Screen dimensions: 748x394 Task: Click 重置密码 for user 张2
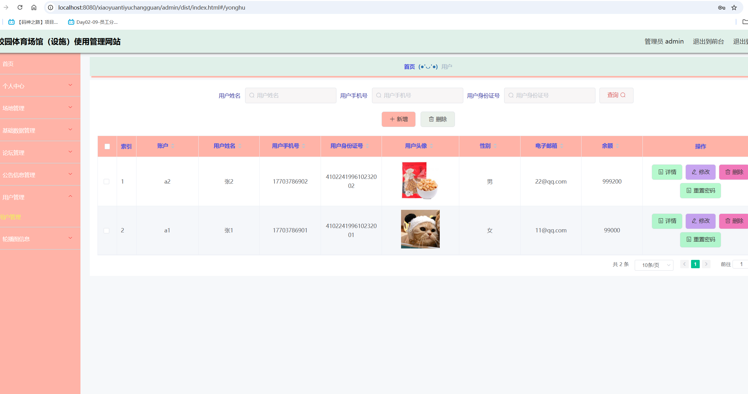[x=700, y=191]
